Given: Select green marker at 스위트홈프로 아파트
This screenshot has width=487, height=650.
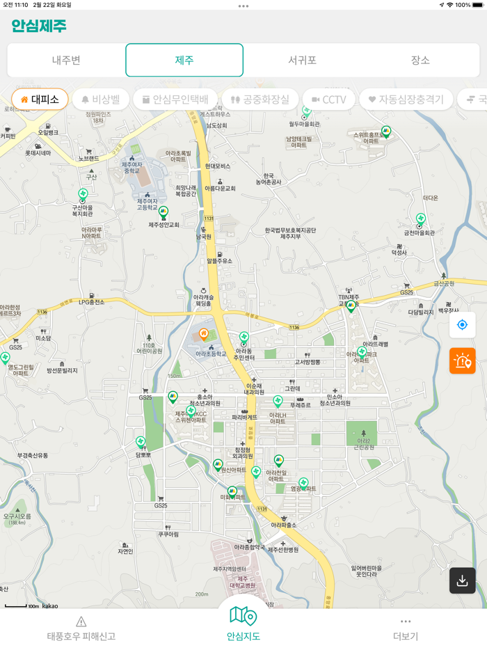Looking at the screenshot, I should 386,132.
